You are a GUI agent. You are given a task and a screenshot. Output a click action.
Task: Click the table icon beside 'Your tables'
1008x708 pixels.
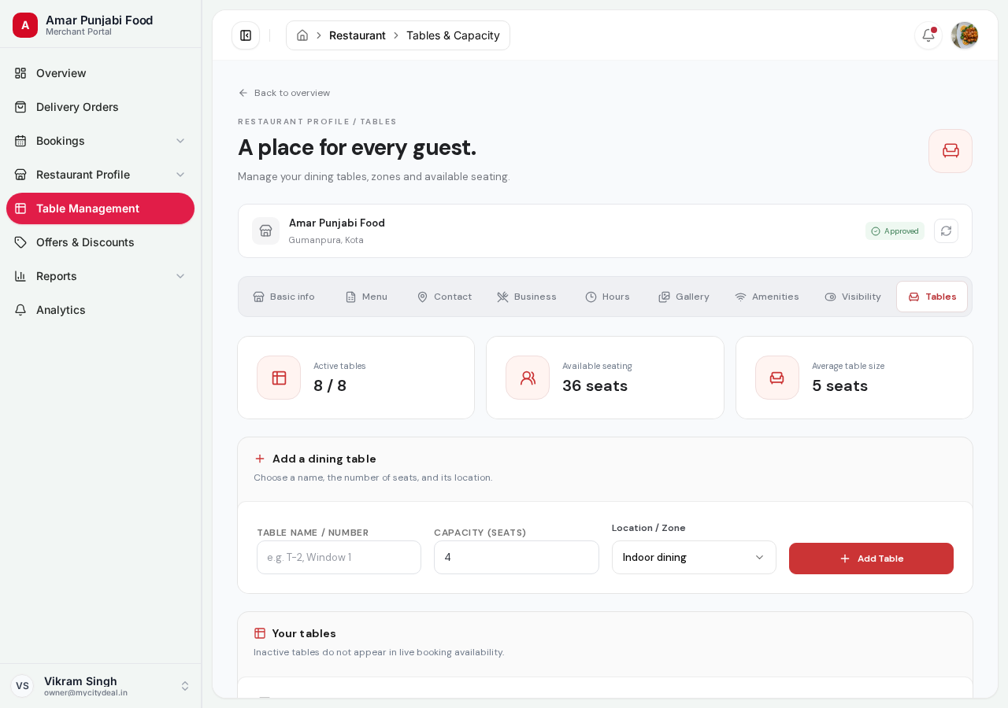260,633
